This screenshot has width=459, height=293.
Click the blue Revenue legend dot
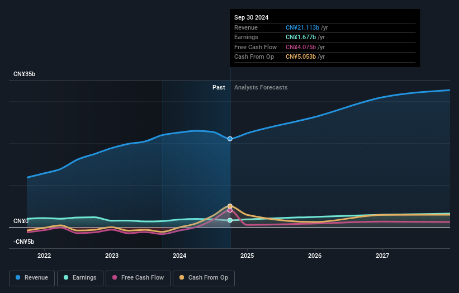pyautogui.click(x=18, y=277)
